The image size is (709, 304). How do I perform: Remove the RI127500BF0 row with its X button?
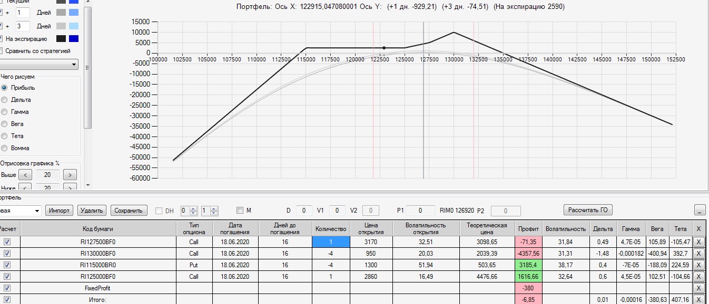click(x=698, y=242)
